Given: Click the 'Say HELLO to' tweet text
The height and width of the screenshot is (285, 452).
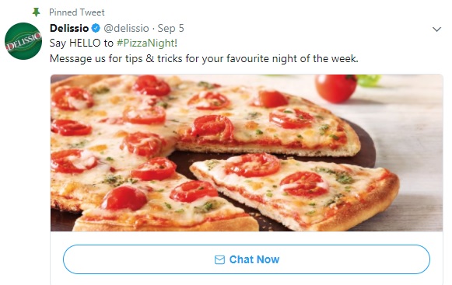Looking at the screenshot, I should 82,43.
